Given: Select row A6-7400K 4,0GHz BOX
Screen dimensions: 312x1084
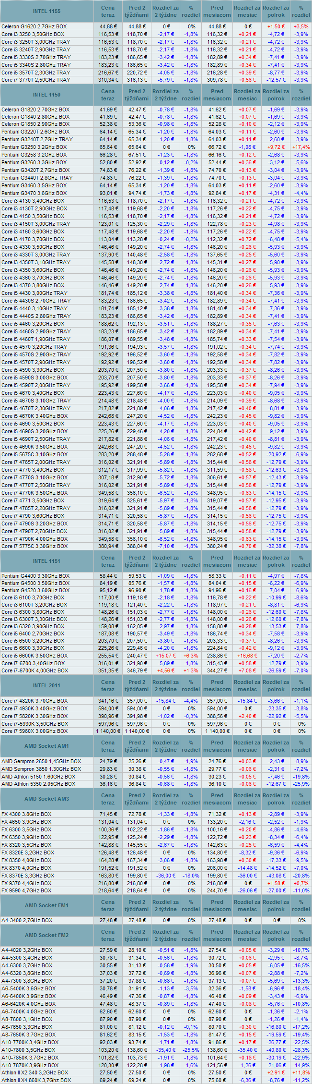Looking at the screenshot, I should (156, 1011).
